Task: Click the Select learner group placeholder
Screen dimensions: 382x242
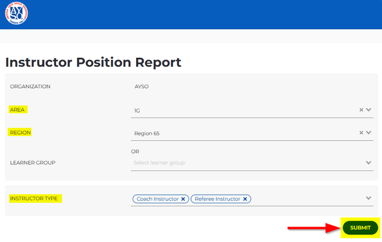Action: tap(159, 163)
